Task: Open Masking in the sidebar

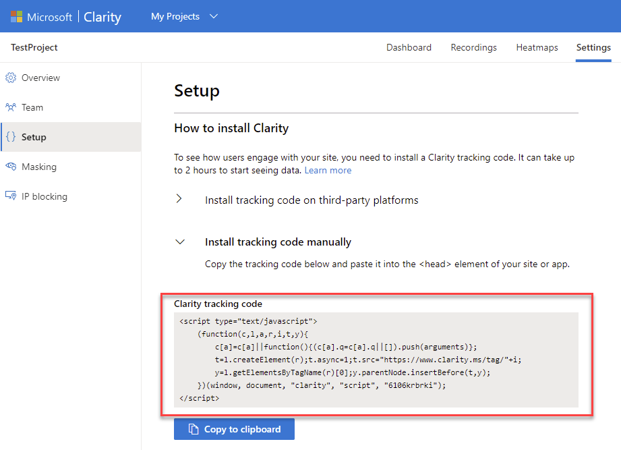Action: click(39, 167)
